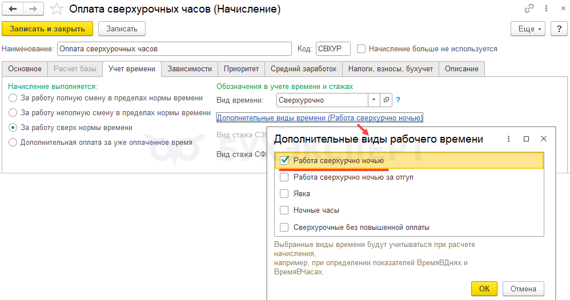
Task: Switch to the 'Зависимости' tab
Action: click(190, 69)
